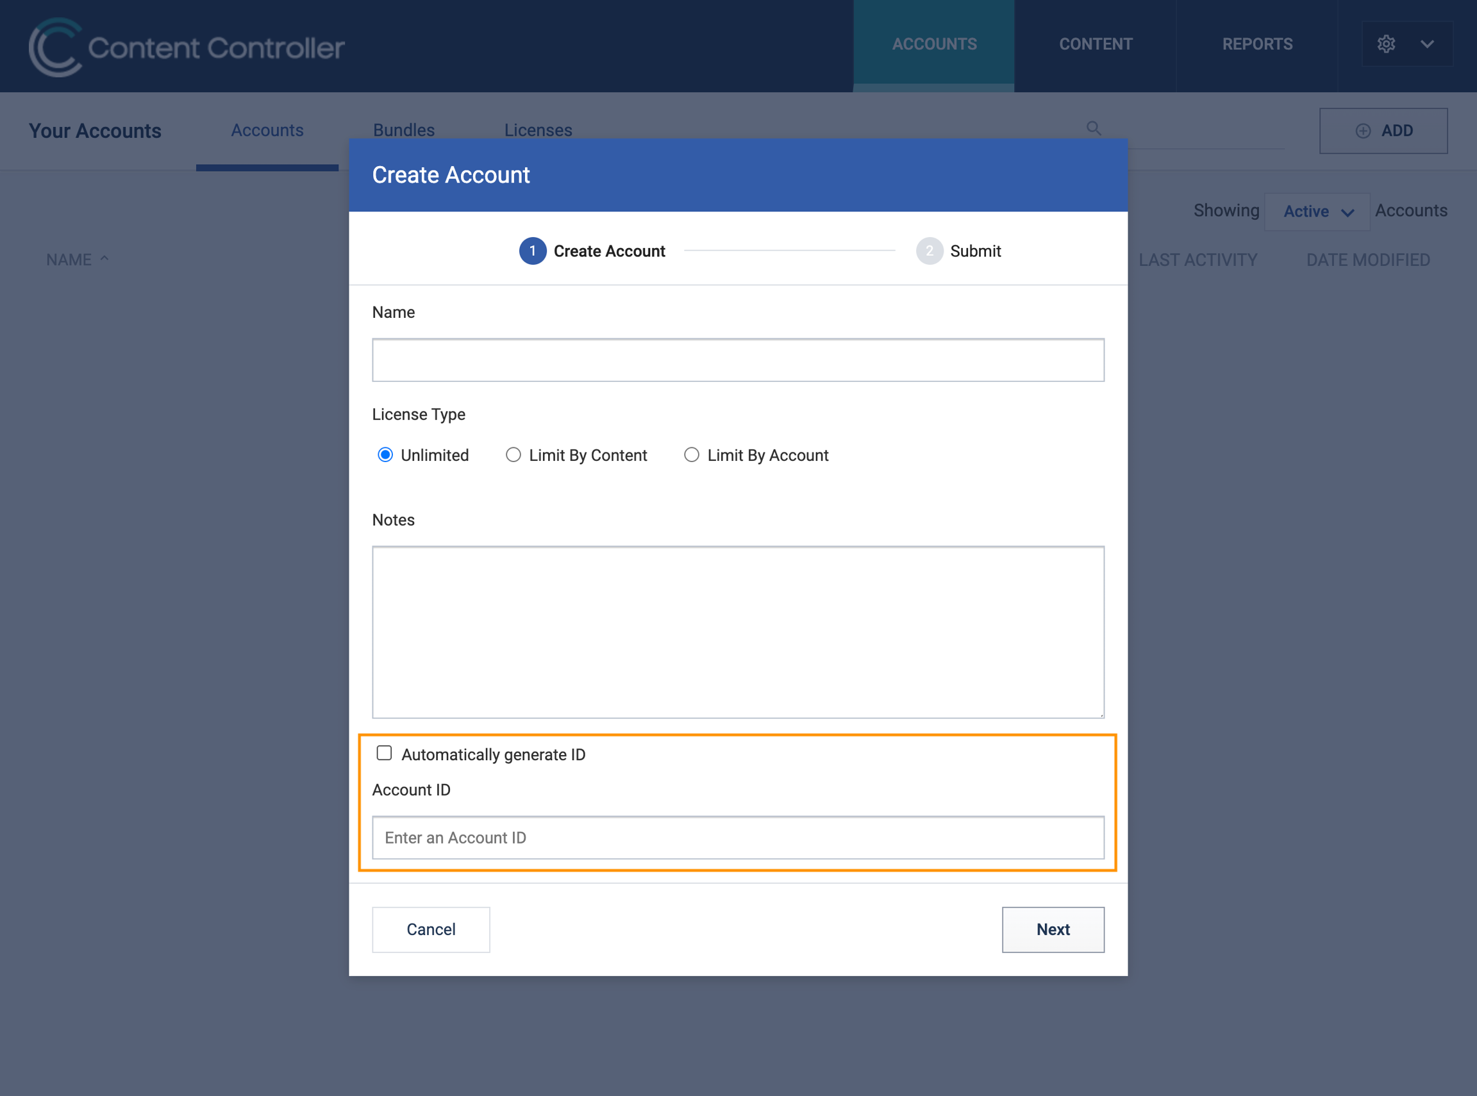Enable Automatically generate ID checkbox
This screenshot has height=1096, width=1477.
383,753
